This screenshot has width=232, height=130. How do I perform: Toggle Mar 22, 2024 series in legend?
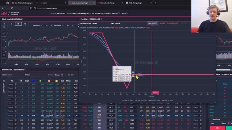pos(128,100)
